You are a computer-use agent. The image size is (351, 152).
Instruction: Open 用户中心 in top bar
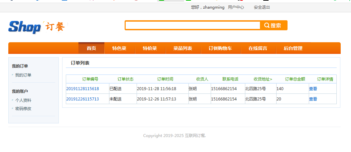coord(236,7)
